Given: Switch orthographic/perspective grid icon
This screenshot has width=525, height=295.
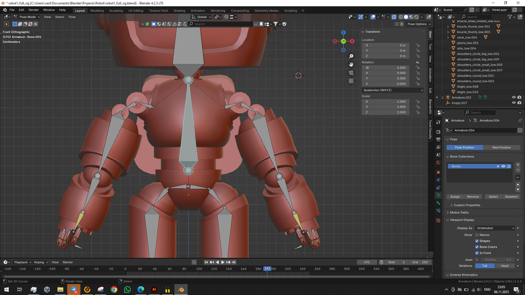Looking at the screenshot, I should pyautogui.click(x=351, y=81).
